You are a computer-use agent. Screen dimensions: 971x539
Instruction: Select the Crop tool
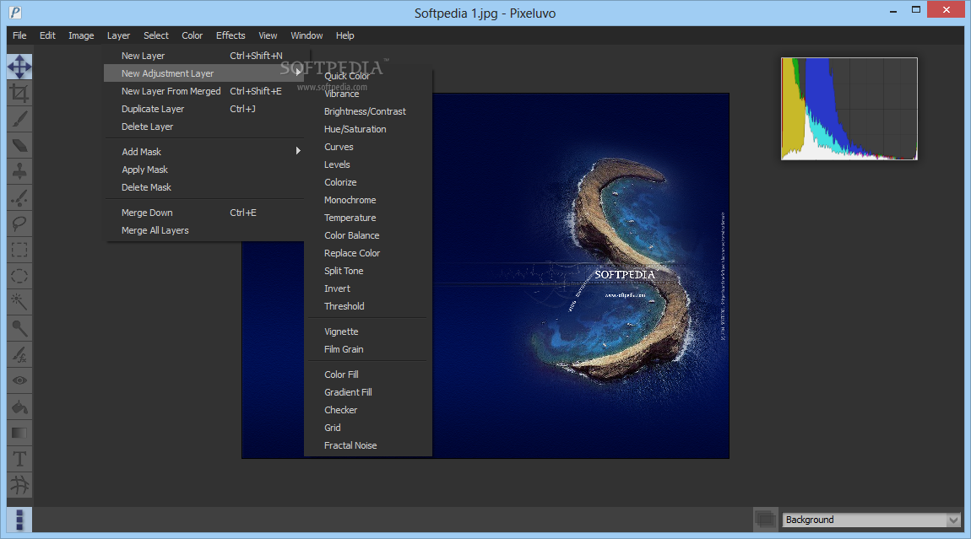pyautogui.click(x=19, y=93)
